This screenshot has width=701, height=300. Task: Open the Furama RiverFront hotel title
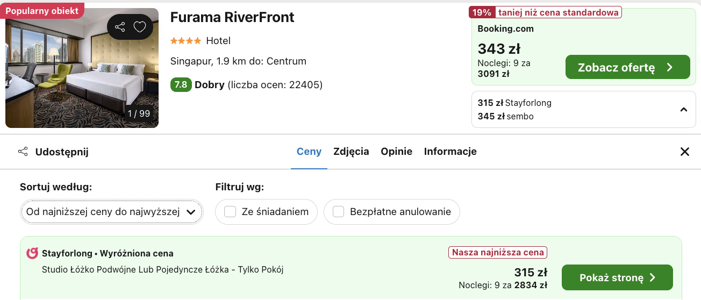coord(232,17)
